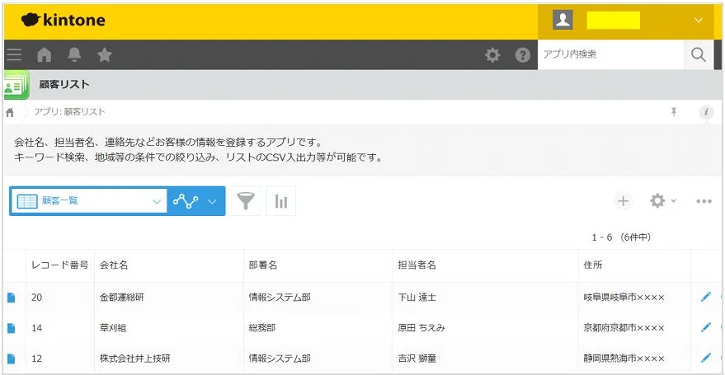This screenshot has width=725, height=375.
Task: Click the アプリ: 顧客リスト breadcrumb
Action: click(x=69, y=112)
